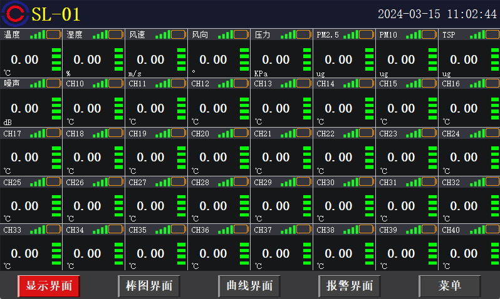Click the 0.00 value in CH22 tile
500x299 pixels.
[x=338, y=157]
